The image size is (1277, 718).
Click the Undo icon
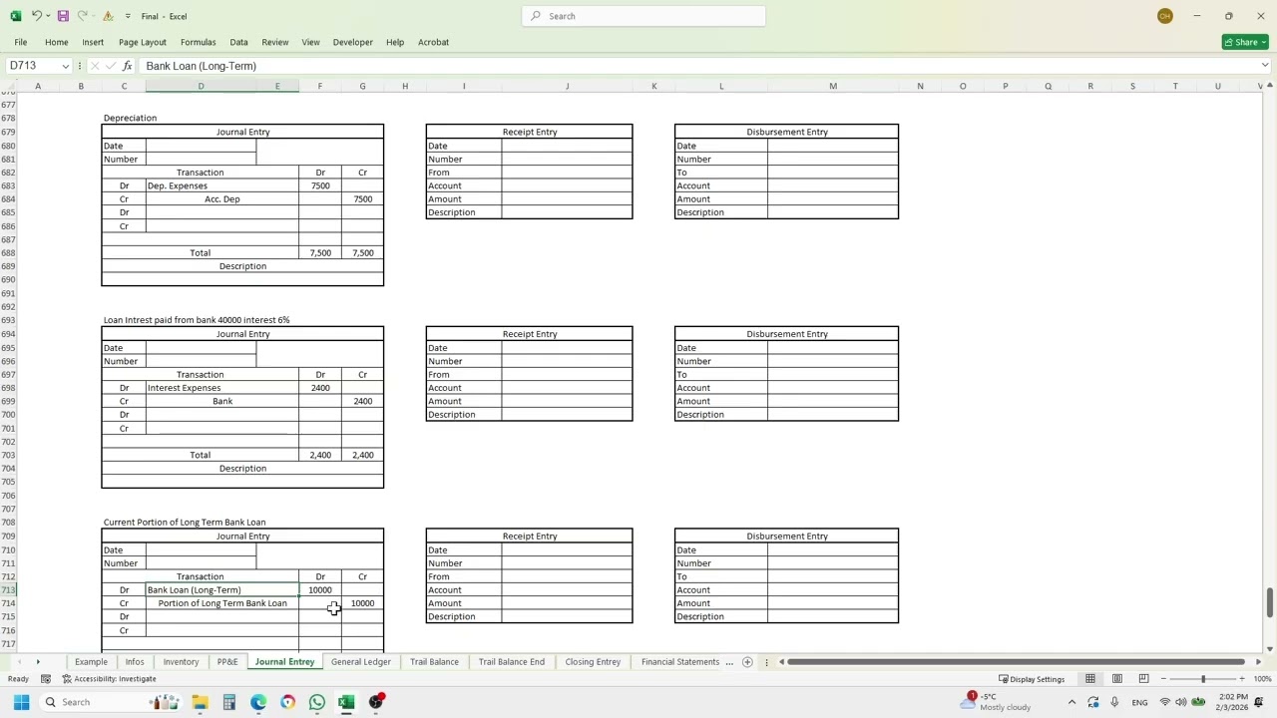[36, 16]
